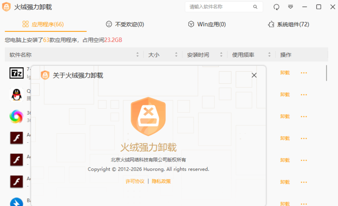Click the magnifier search icon

[x=255, y=7]
